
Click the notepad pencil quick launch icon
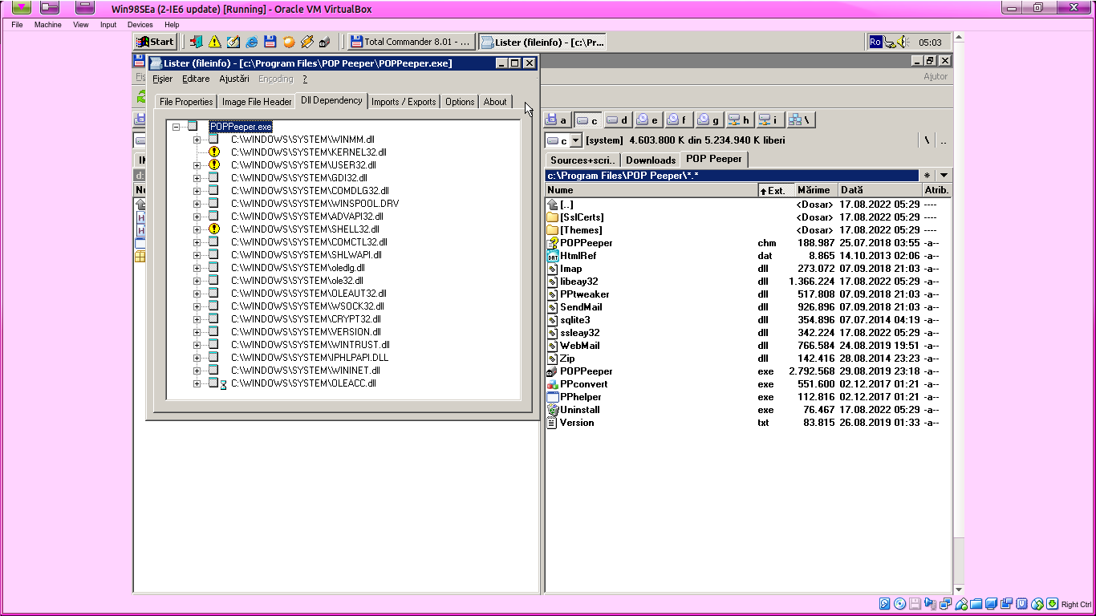click(x=233, y=42)
